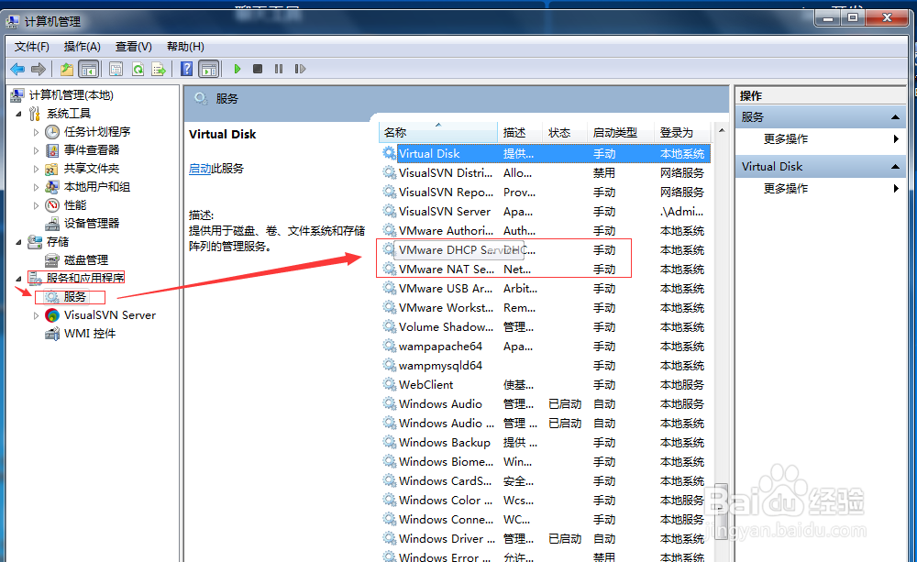This screenshot has width=917, height=562.
Task: Collapse the 存储 tree node
Action: 18,241
